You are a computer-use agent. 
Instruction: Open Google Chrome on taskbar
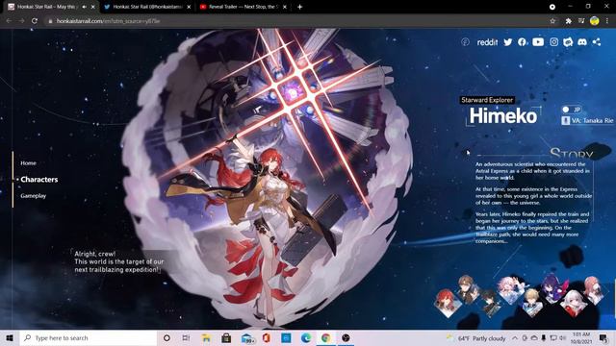pyautogui.click(x=325, y=337)
